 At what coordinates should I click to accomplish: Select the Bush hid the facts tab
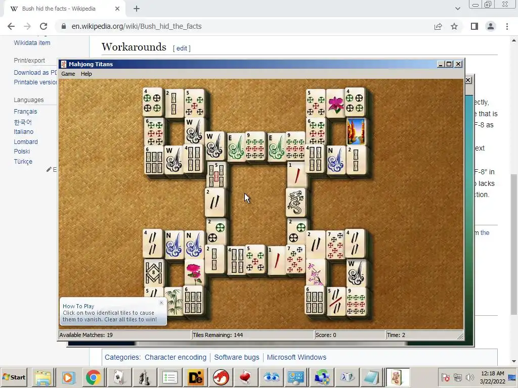pyautogui.click(x=59, y=9)
